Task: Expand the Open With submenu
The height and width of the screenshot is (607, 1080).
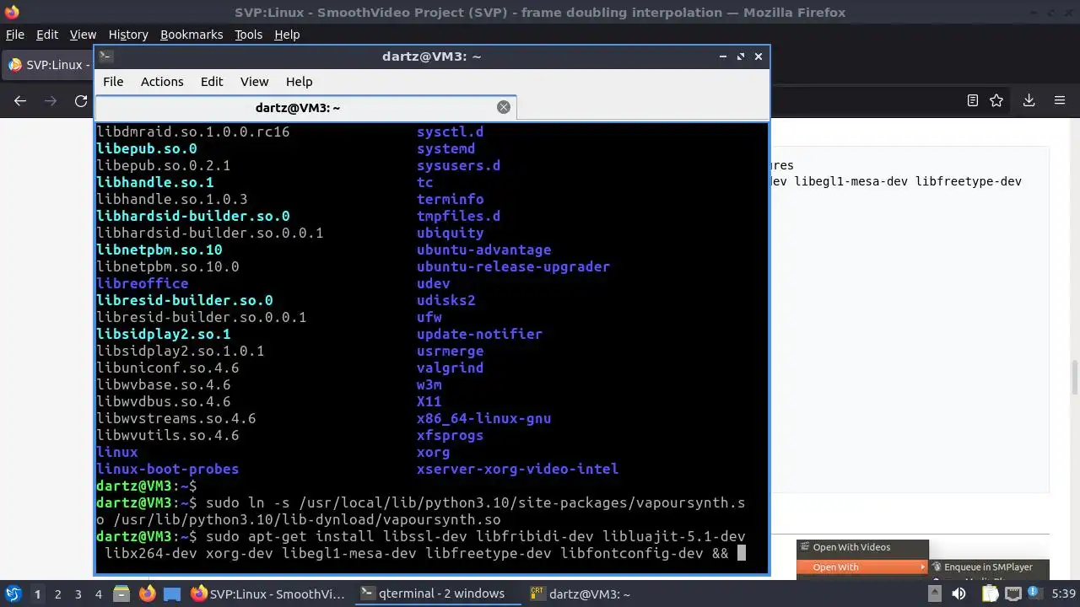Action: 862,567
